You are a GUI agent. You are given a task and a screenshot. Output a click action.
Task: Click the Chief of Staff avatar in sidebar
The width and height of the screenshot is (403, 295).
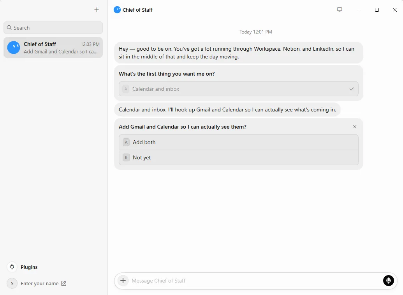(x=14, y=48)
